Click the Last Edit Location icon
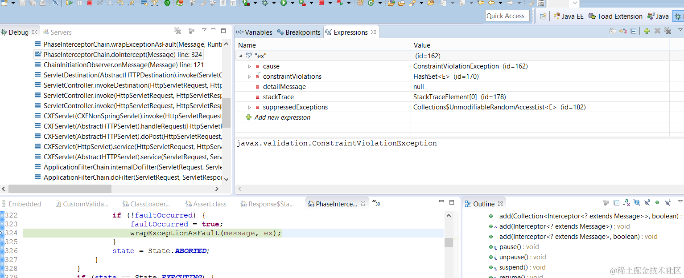This screenshot has width=684, height=278. pos(481,3)
